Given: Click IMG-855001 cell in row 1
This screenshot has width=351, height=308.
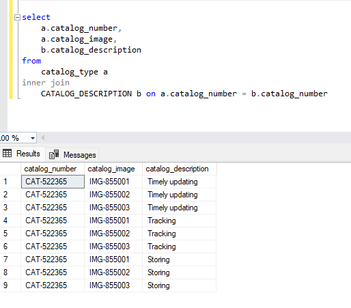Looking at the screenshot, I should coord(113,182).
